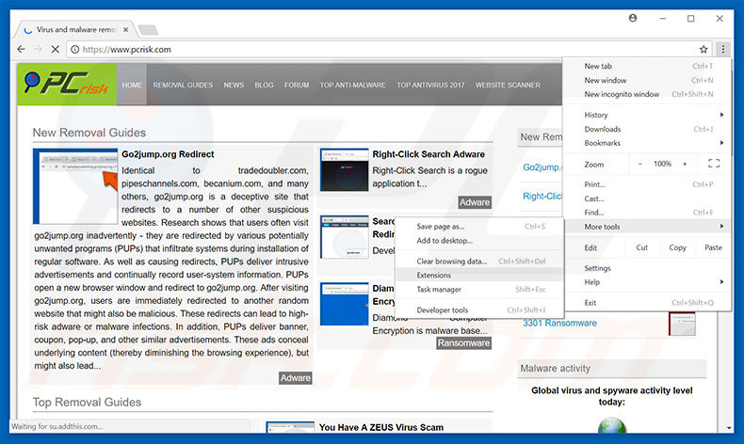Click the PCrisk logo
The image size is (744, 444).
click(66, 85)
